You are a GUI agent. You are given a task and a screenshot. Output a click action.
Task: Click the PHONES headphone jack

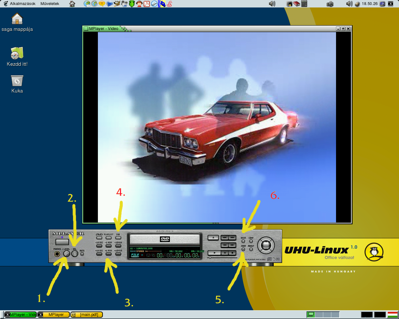tap(57, 254)
